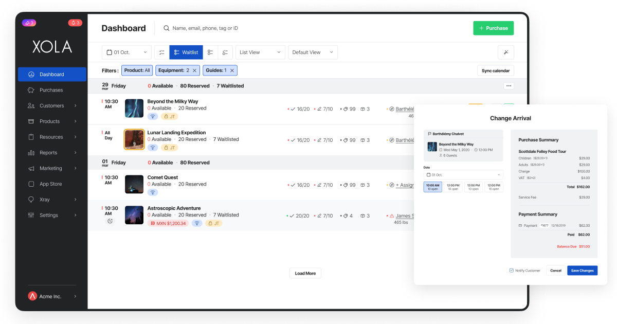617x324 pixels.
Task: Click the Purchases piggy bank icon
Action: (31, 90)
